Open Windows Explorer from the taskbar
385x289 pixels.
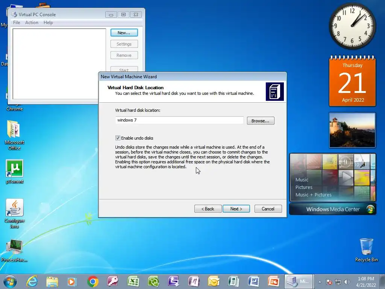[x=52, y=281]
